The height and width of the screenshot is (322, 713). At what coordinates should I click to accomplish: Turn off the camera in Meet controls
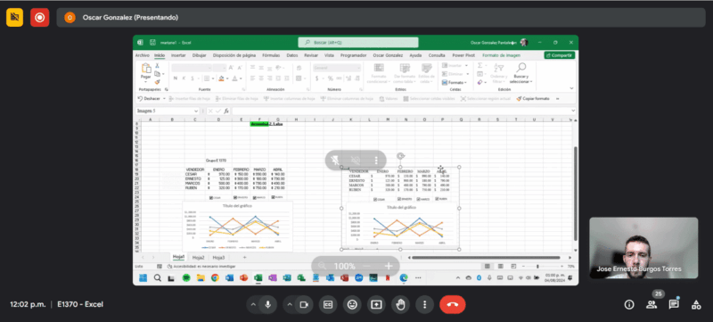(304, 305)
